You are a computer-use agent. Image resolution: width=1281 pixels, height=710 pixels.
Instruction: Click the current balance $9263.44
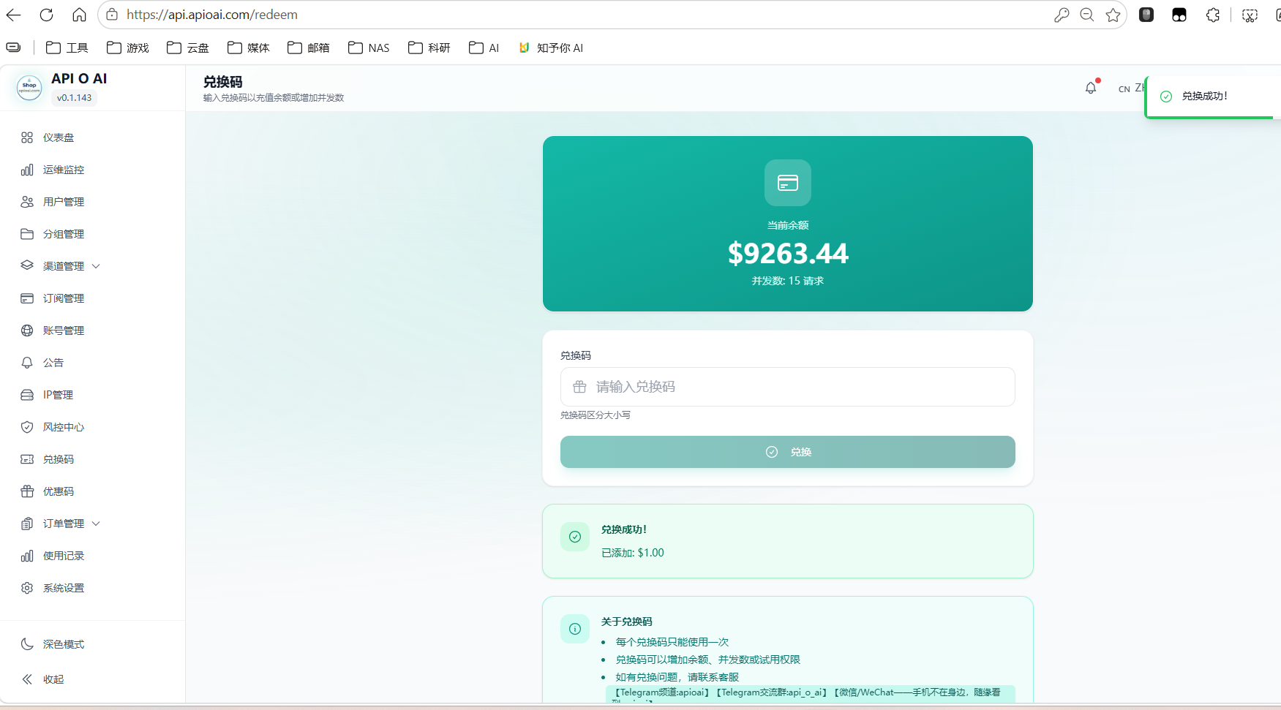[788, 253]
